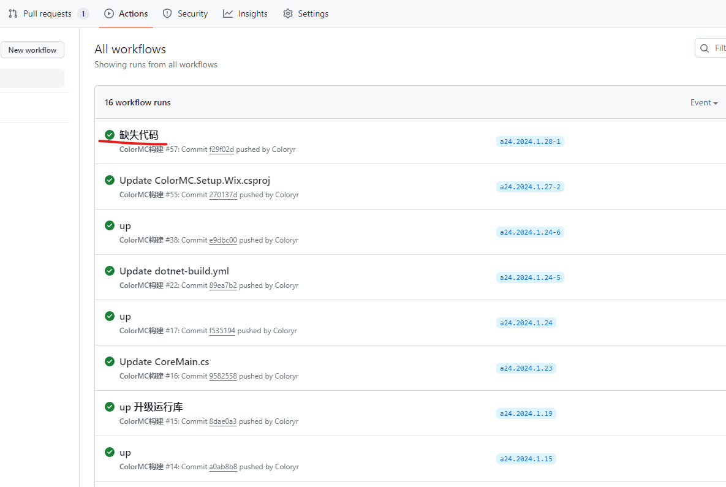Screen dimensions: 726x487
Task: Click the Actions play icon
Action: point(109,13)
